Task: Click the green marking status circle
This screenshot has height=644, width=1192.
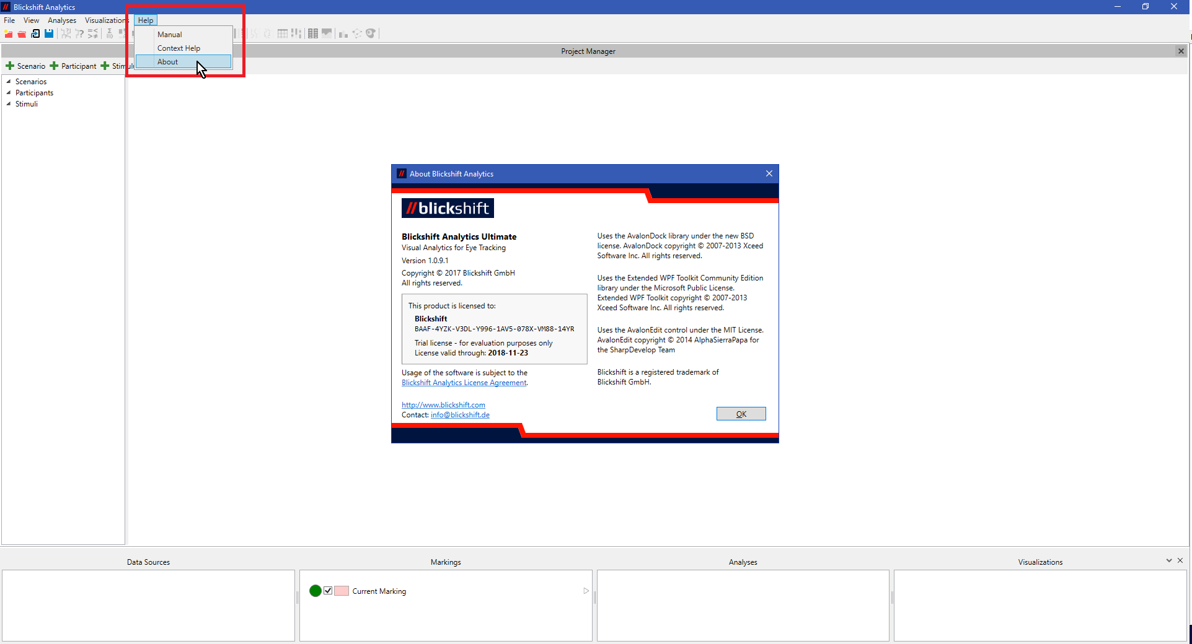Action: (x=315, y=591)
